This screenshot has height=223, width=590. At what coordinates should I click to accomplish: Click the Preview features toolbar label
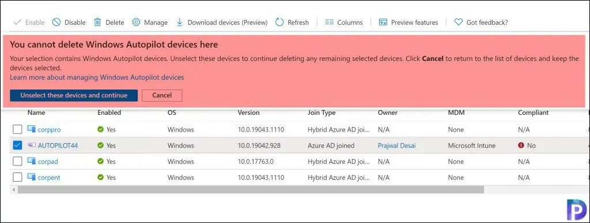click(415, 22)
